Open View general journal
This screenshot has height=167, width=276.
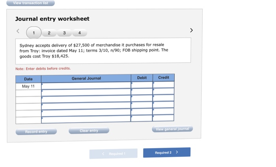[x=172, y=129]
